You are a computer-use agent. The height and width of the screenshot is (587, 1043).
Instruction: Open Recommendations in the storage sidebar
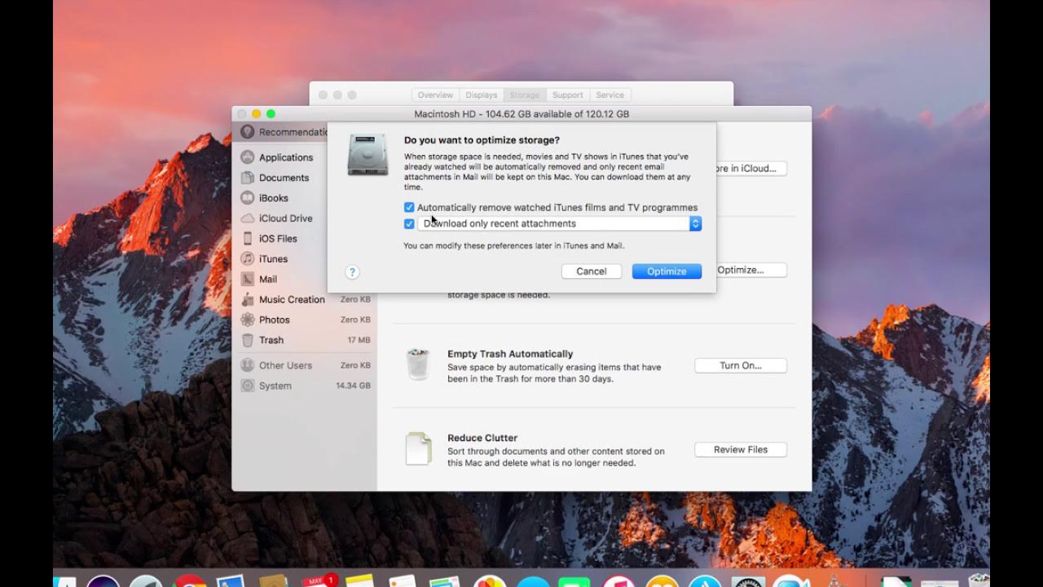point(284,132)
